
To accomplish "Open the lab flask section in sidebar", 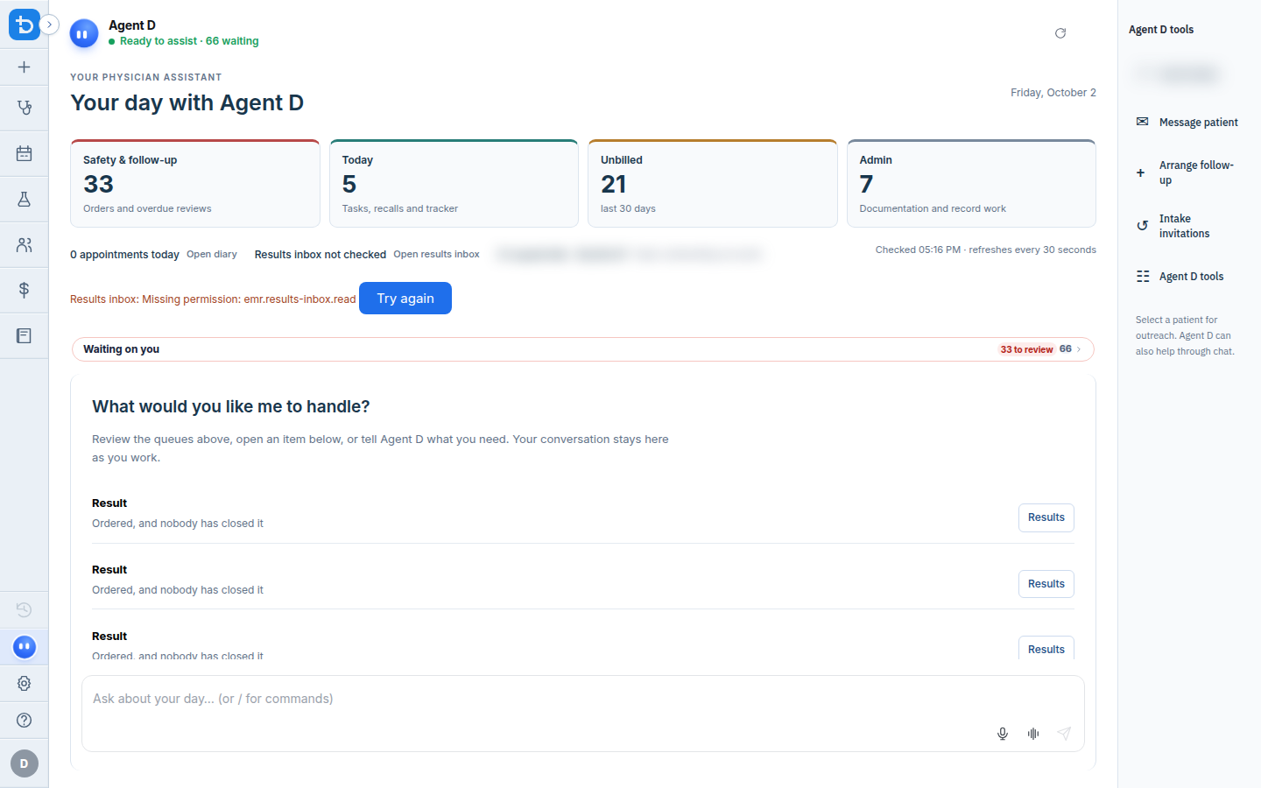I will 24,199.
